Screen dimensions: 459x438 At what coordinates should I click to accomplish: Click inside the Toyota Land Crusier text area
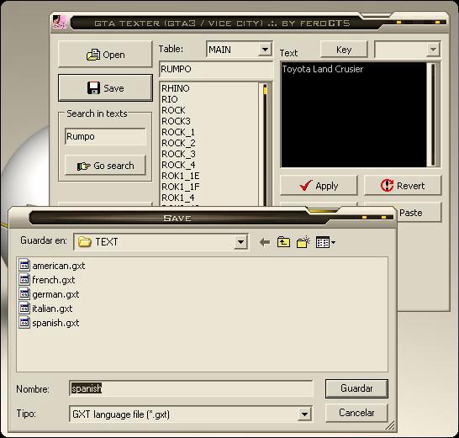click(354, 115)
